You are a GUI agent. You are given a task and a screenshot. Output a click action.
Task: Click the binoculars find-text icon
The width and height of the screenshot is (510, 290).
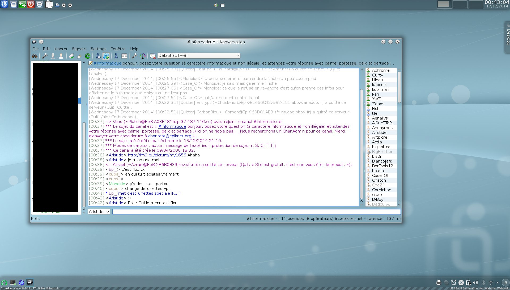click(35, 56)
